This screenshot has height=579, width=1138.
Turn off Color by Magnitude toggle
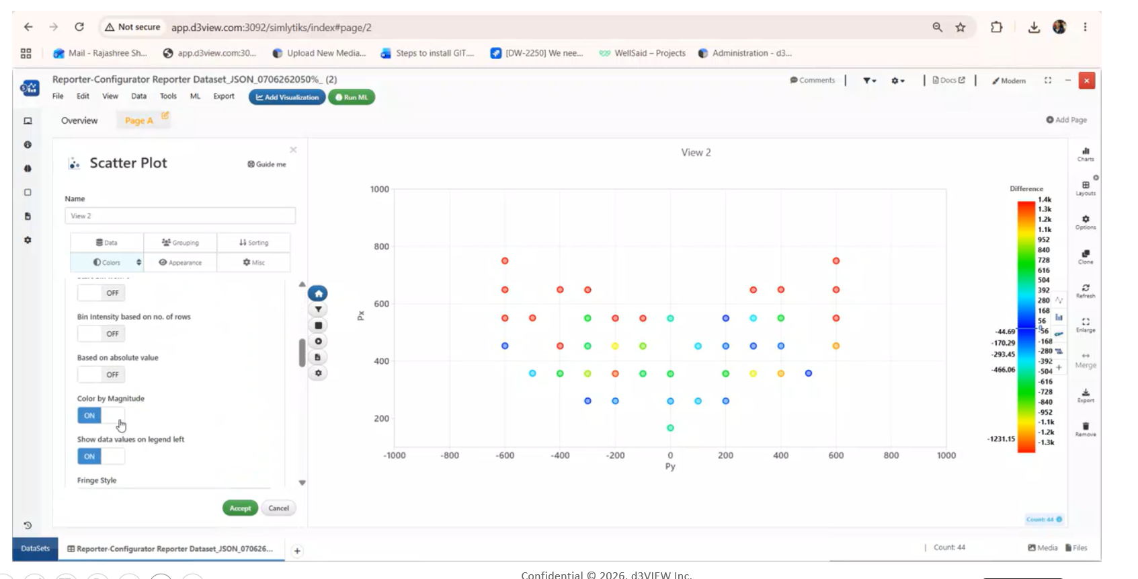click(x=101, y=416)
